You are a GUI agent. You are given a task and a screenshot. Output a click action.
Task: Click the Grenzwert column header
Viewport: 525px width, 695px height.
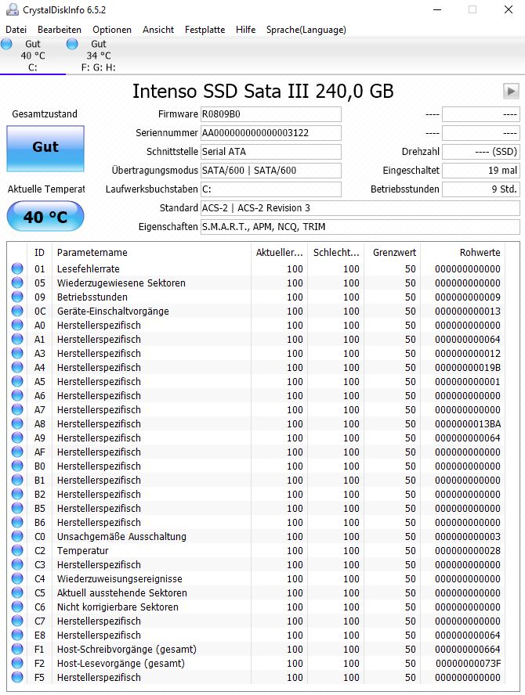tap(393, 252)
